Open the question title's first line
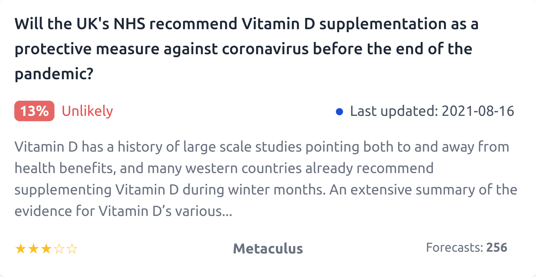Screen dimensions: 536x277 [246, 24]
